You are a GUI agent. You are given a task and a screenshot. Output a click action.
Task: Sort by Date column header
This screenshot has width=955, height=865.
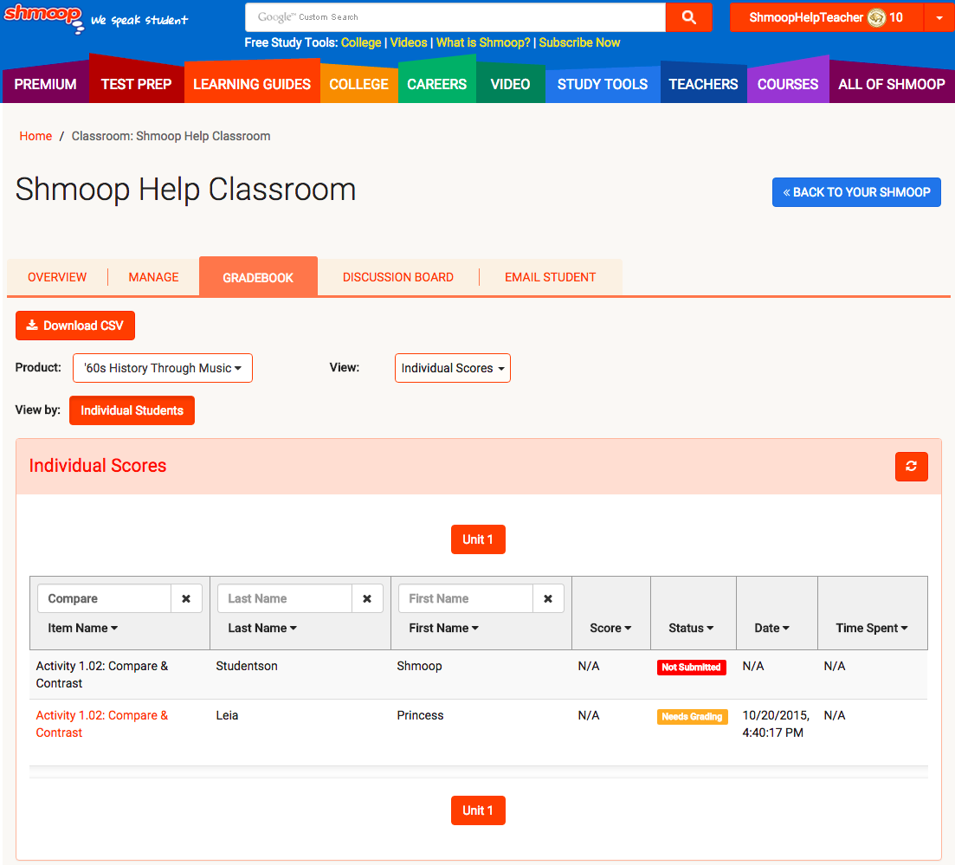pyautogui.click(x=772, y=628)
